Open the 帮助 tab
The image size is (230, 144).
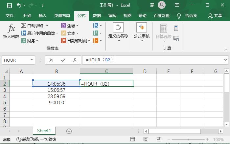142,15
